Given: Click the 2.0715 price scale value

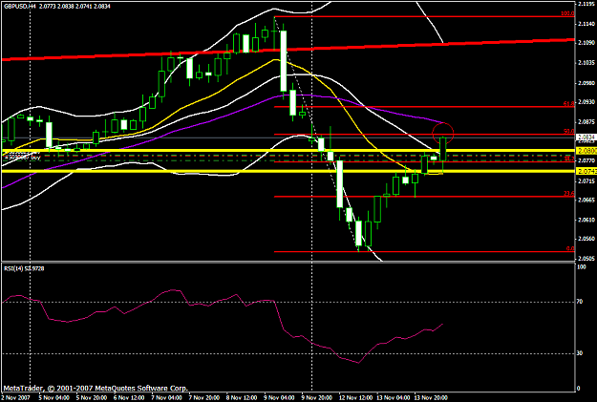Looking at the screenshot, I should pyautogui.click(x=586, y=180).
